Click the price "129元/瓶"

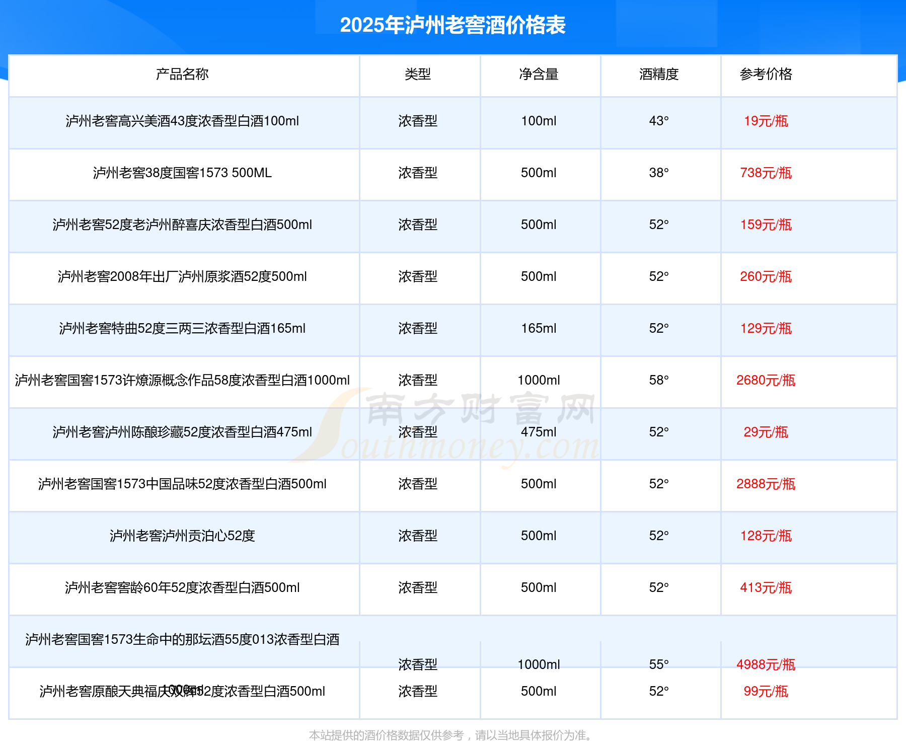coord(766,328)
